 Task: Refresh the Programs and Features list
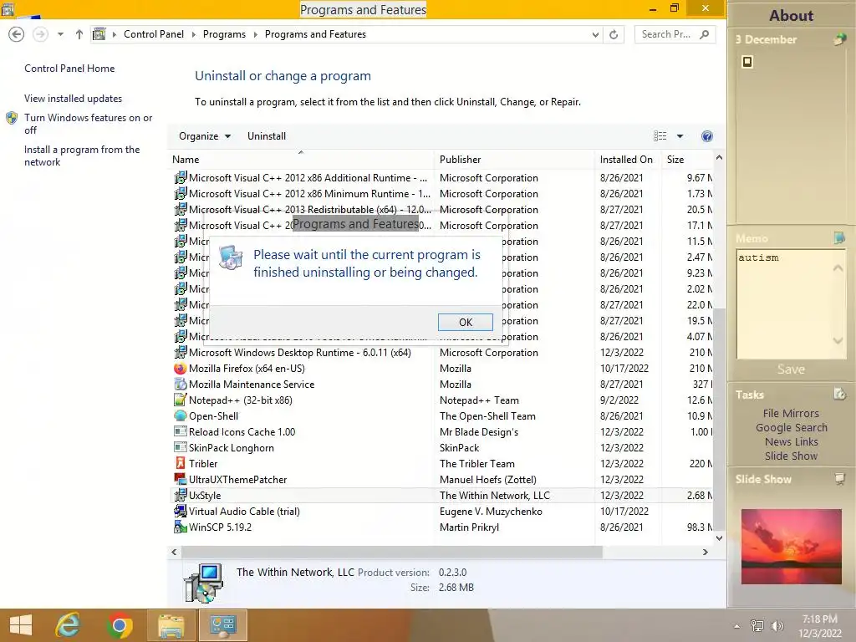click(614, 34)
